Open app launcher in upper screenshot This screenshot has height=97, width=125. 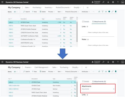tap(2, 2)
